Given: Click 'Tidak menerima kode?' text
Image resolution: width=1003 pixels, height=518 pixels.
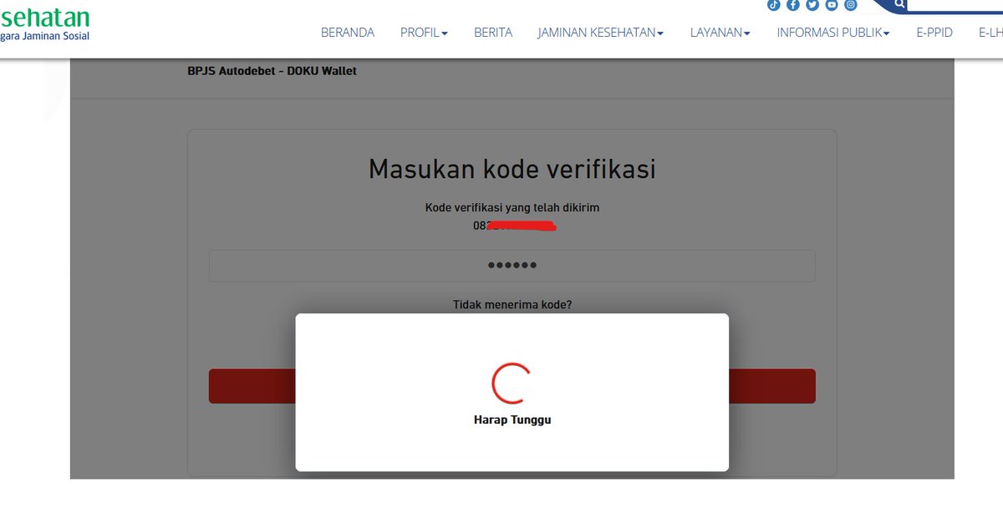Looking at the screenshot, I should coord(512,305).
